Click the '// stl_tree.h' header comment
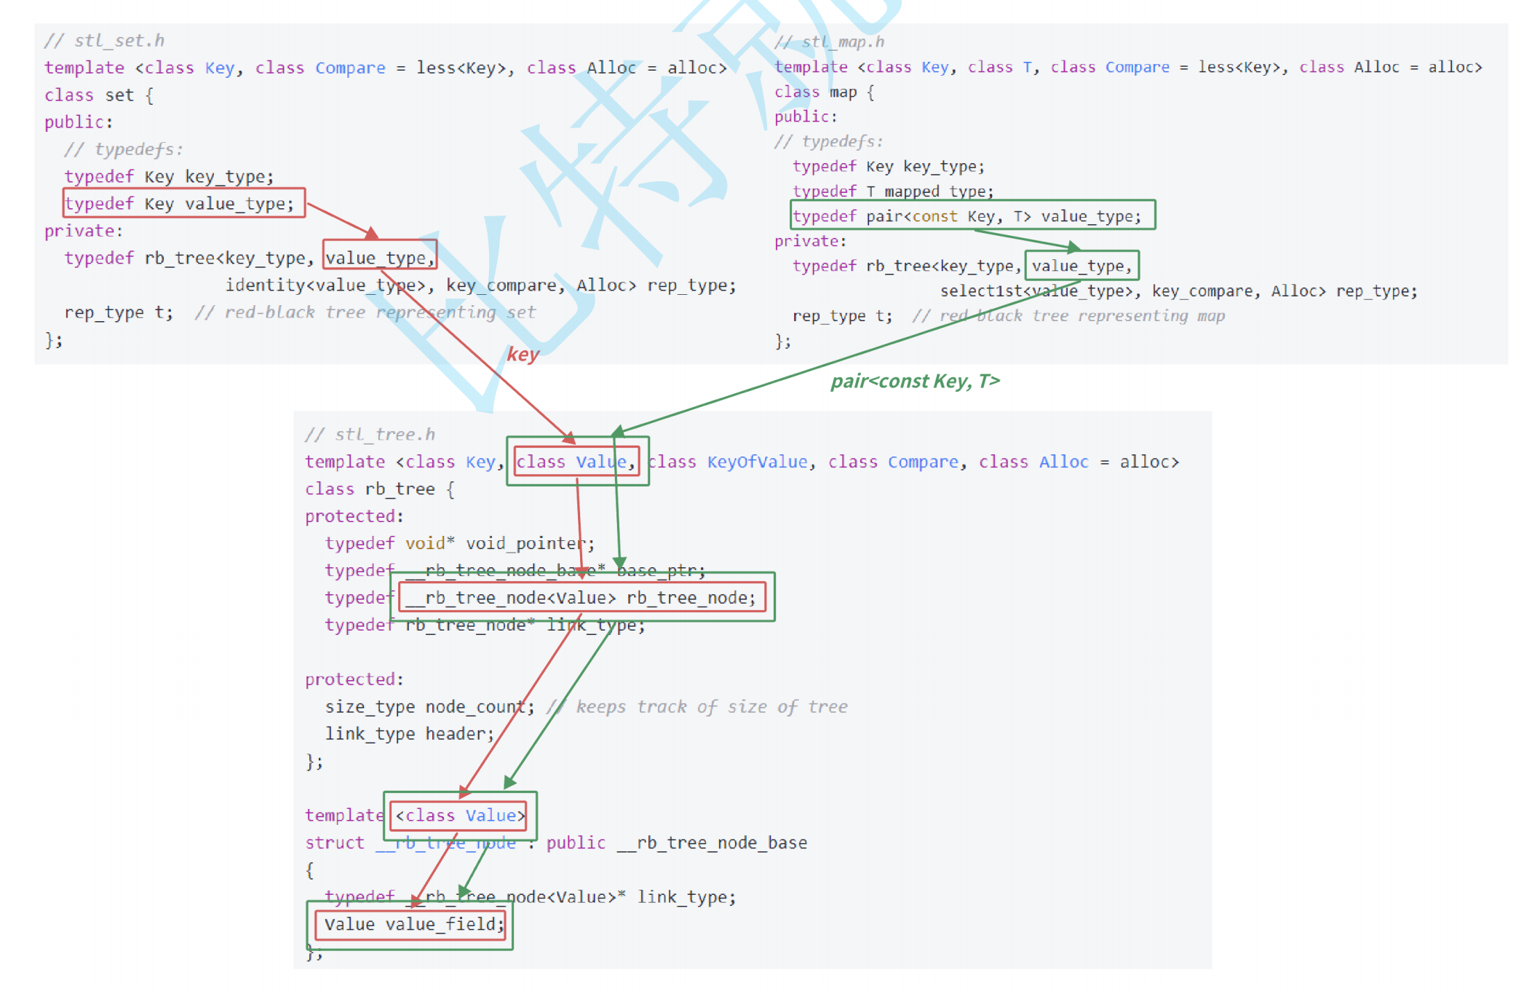Viewport: 1532px width, 991px height. [x=370, y=434]
